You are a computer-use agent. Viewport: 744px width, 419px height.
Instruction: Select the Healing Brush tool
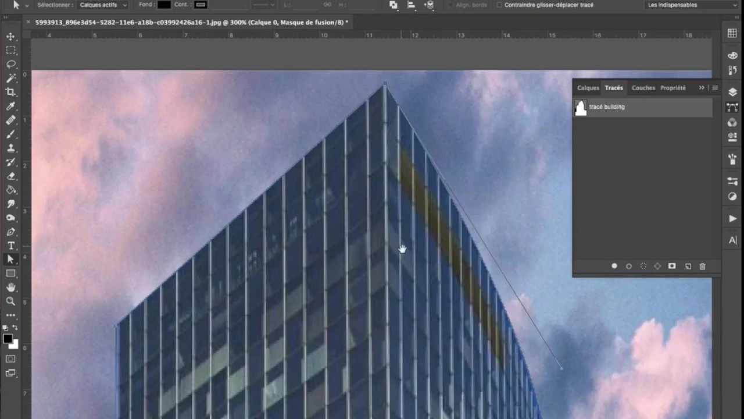point(10,120)
